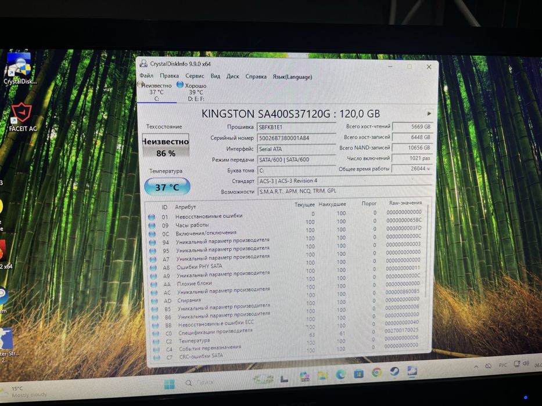The image size is (542, 406).
Task: Click the features field with S.M.A.R.T., APM
Action: (344, 191)
